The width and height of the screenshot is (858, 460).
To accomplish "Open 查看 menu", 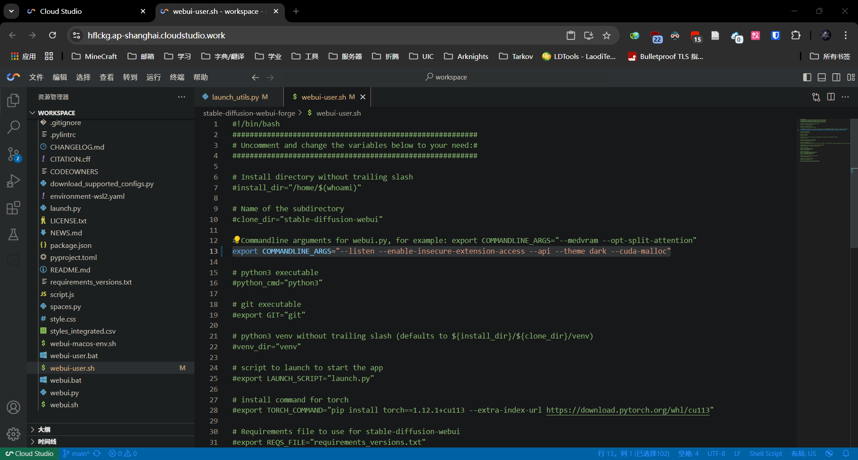I will point(106,77).
